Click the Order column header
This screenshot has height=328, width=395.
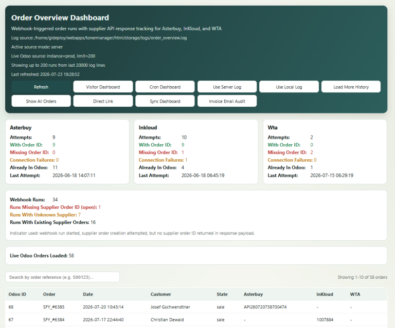(x=49, y=294)
